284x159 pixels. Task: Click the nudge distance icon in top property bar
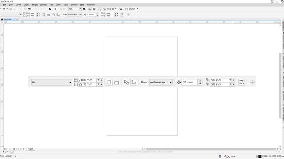(85, 15)
